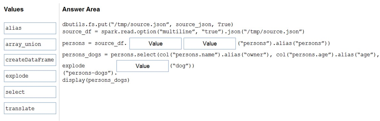Click the Answer Area heading
380x121 pixels.
pyautogui.click(x=81, y=9)
